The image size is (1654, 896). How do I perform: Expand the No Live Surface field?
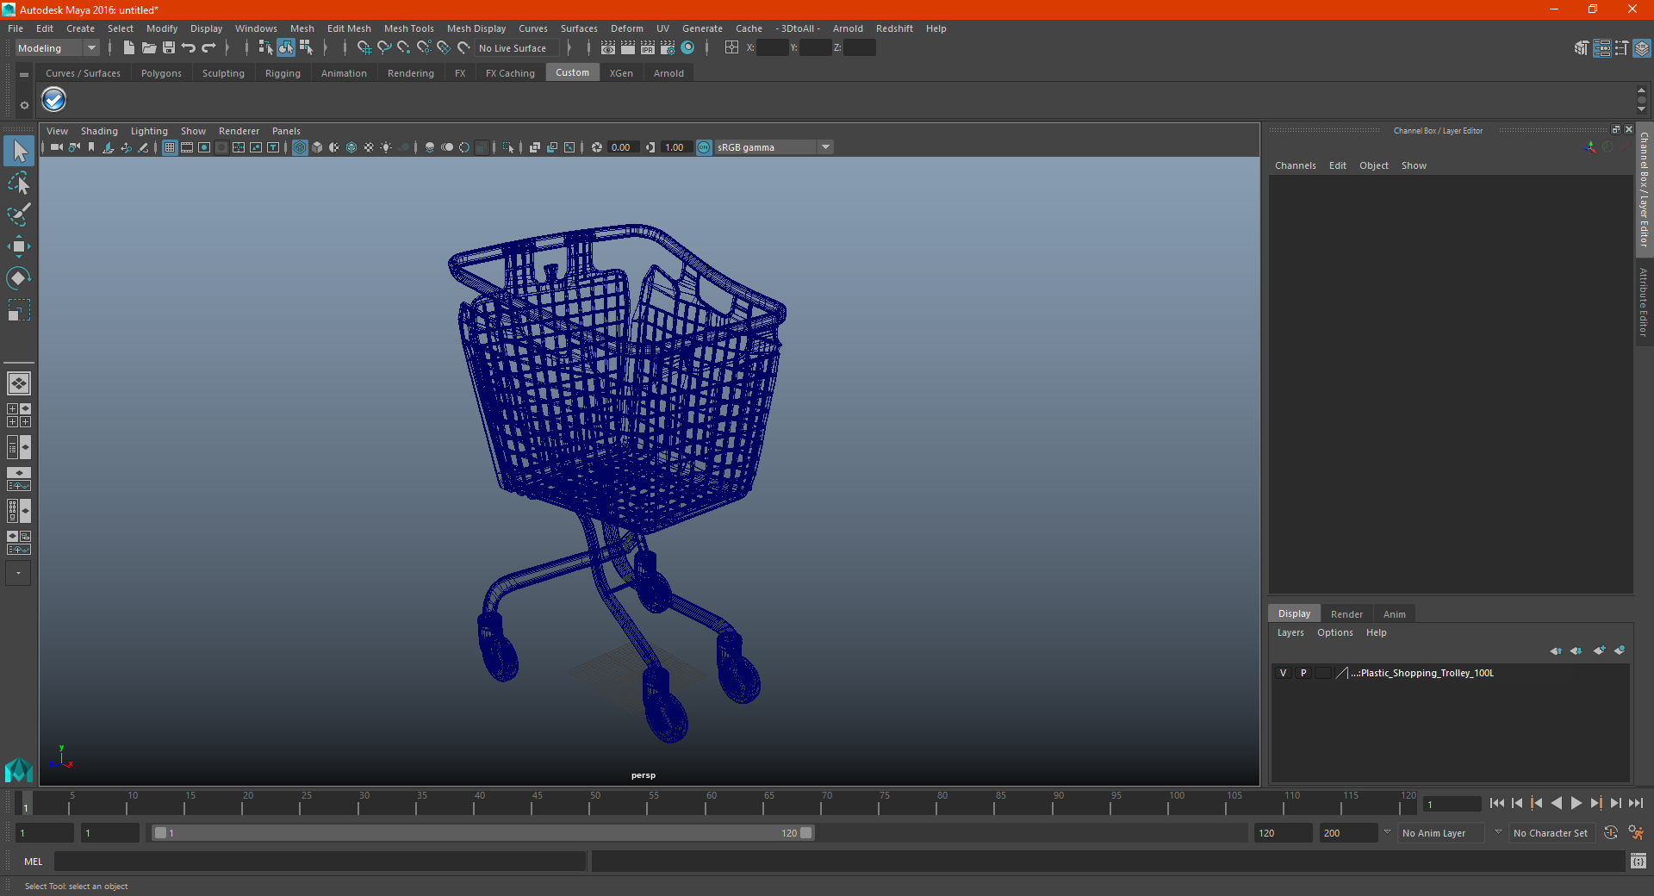517,48
